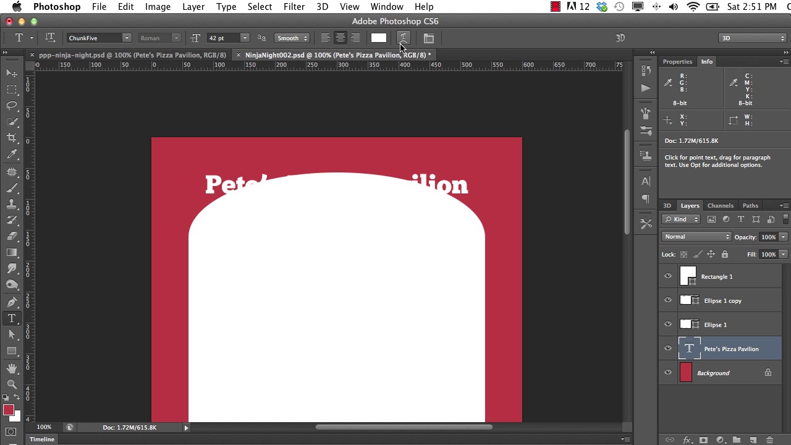Select the Crop tool
The height and width of the screenshot is (445, 791).
tap(12, 138)
